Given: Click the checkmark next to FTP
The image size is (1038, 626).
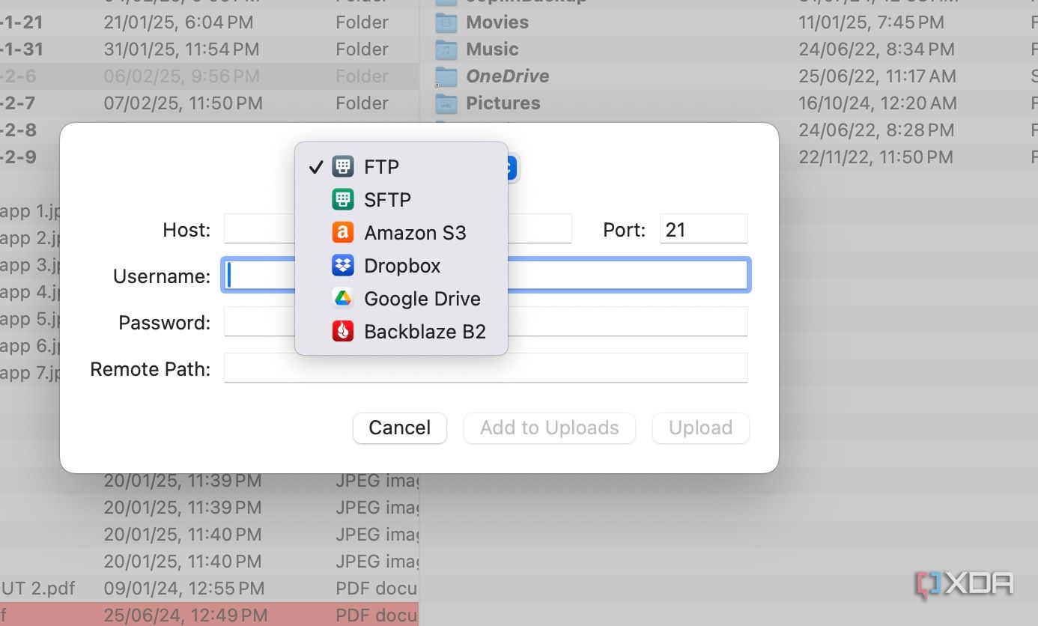Looking at the screenshot, I should coord(317,166).
